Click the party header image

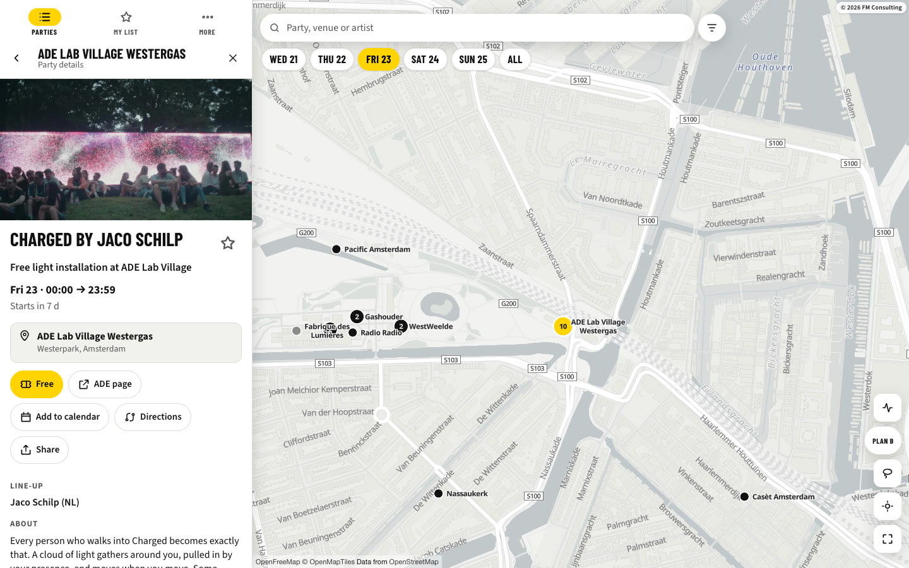126,150
